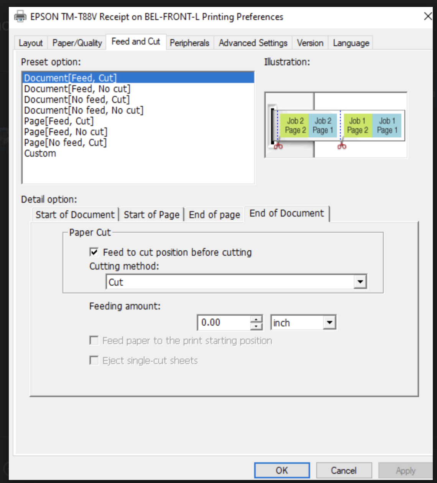Select preset Document[No feed, No cut]
This screenshot has height=483, width=437.
click(x=138, y=110)
